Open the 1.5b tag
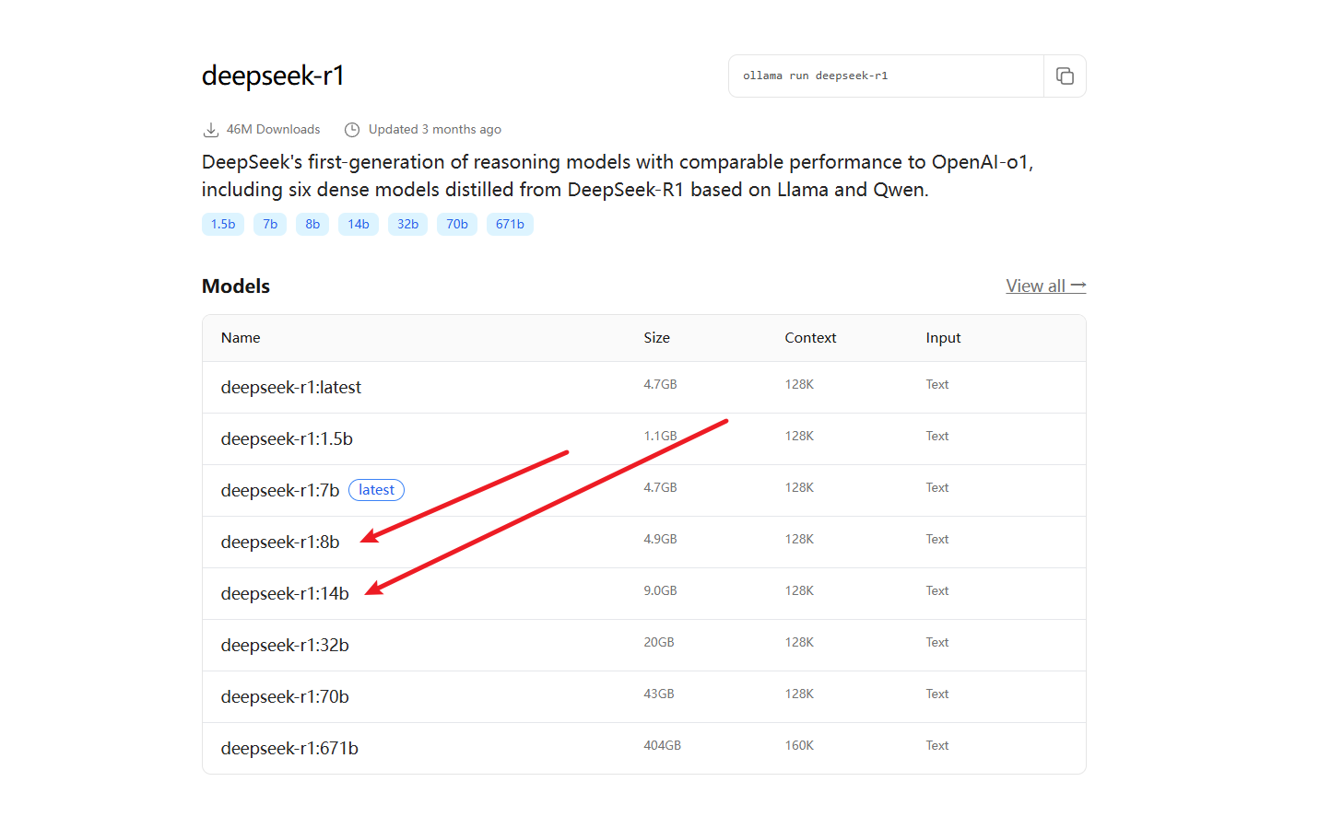The image size is (1331, 840). [x=223, y=224]
